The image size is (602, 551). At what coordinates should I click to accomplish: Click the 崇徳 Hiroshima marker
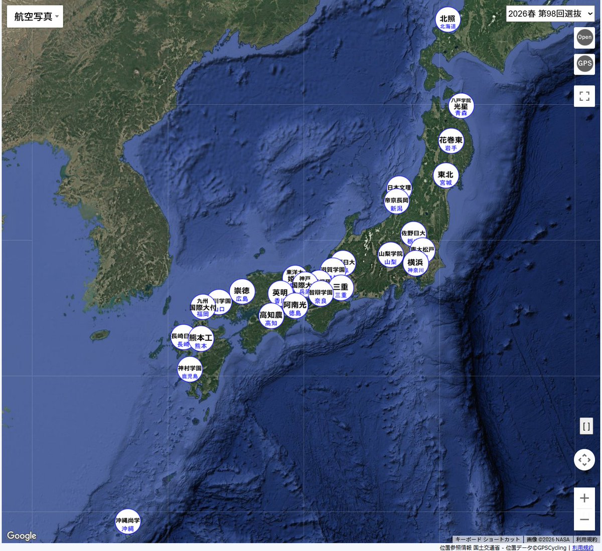[x=242, y=292]
